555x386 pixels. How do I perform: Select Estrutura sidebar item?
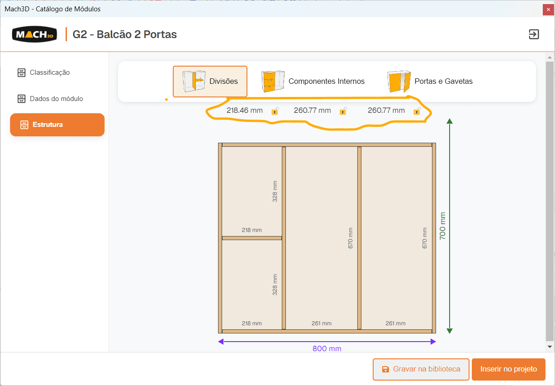[57, 125]
